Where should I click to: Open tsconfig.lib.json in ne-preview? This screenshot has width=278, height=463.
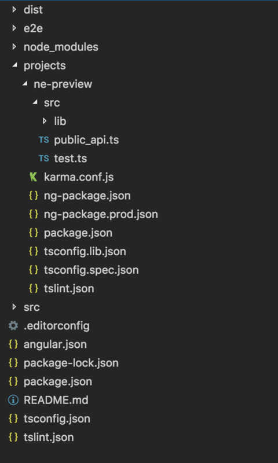pyautogui.click(x=85, y=252)
